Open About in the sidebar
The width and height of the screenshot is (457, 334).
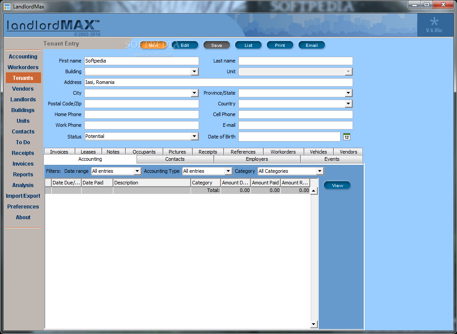coord(23,217)
